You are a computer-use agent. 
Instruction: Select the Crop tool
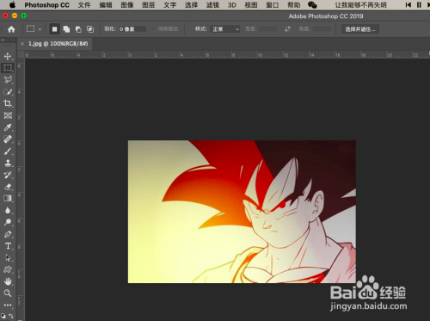pyautogui.click(x=8, y=103)
